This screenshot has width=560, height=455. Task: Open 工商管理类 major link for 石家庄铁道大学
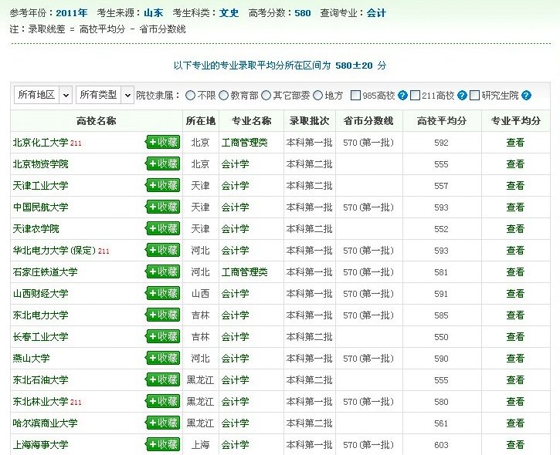click(x=244, y=272)
